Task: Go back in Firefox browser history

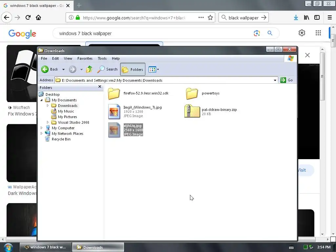Action: pyautogui.click(x=7, y=18)
